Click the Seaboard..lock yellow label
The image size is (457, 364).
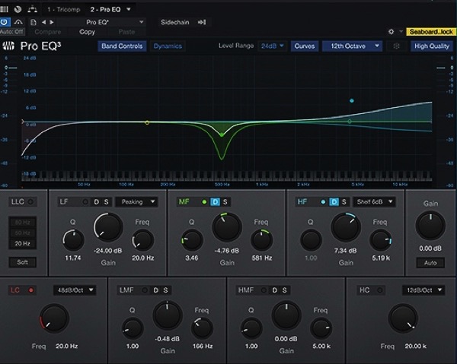click(431, 32)
